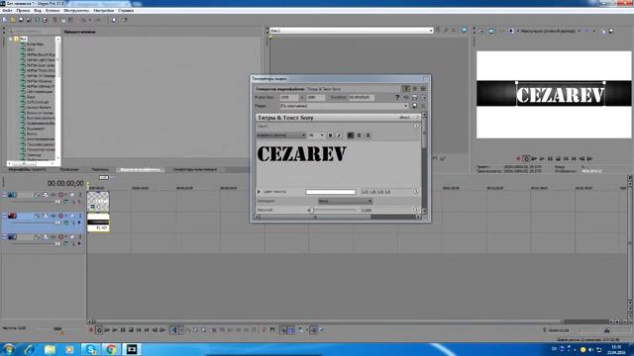The height and width of the screenshot is (356, 634).
Task: Open the Инструменты menu
Action: (76, 11)
